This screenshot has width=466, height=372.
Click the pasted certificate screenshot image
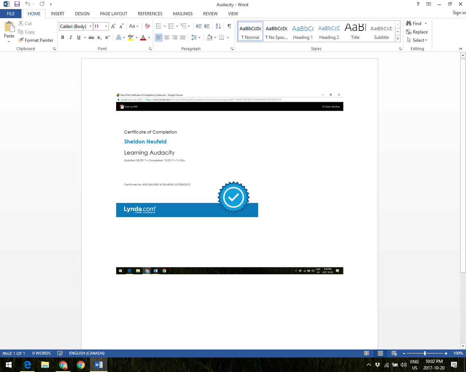click(230, 183)
